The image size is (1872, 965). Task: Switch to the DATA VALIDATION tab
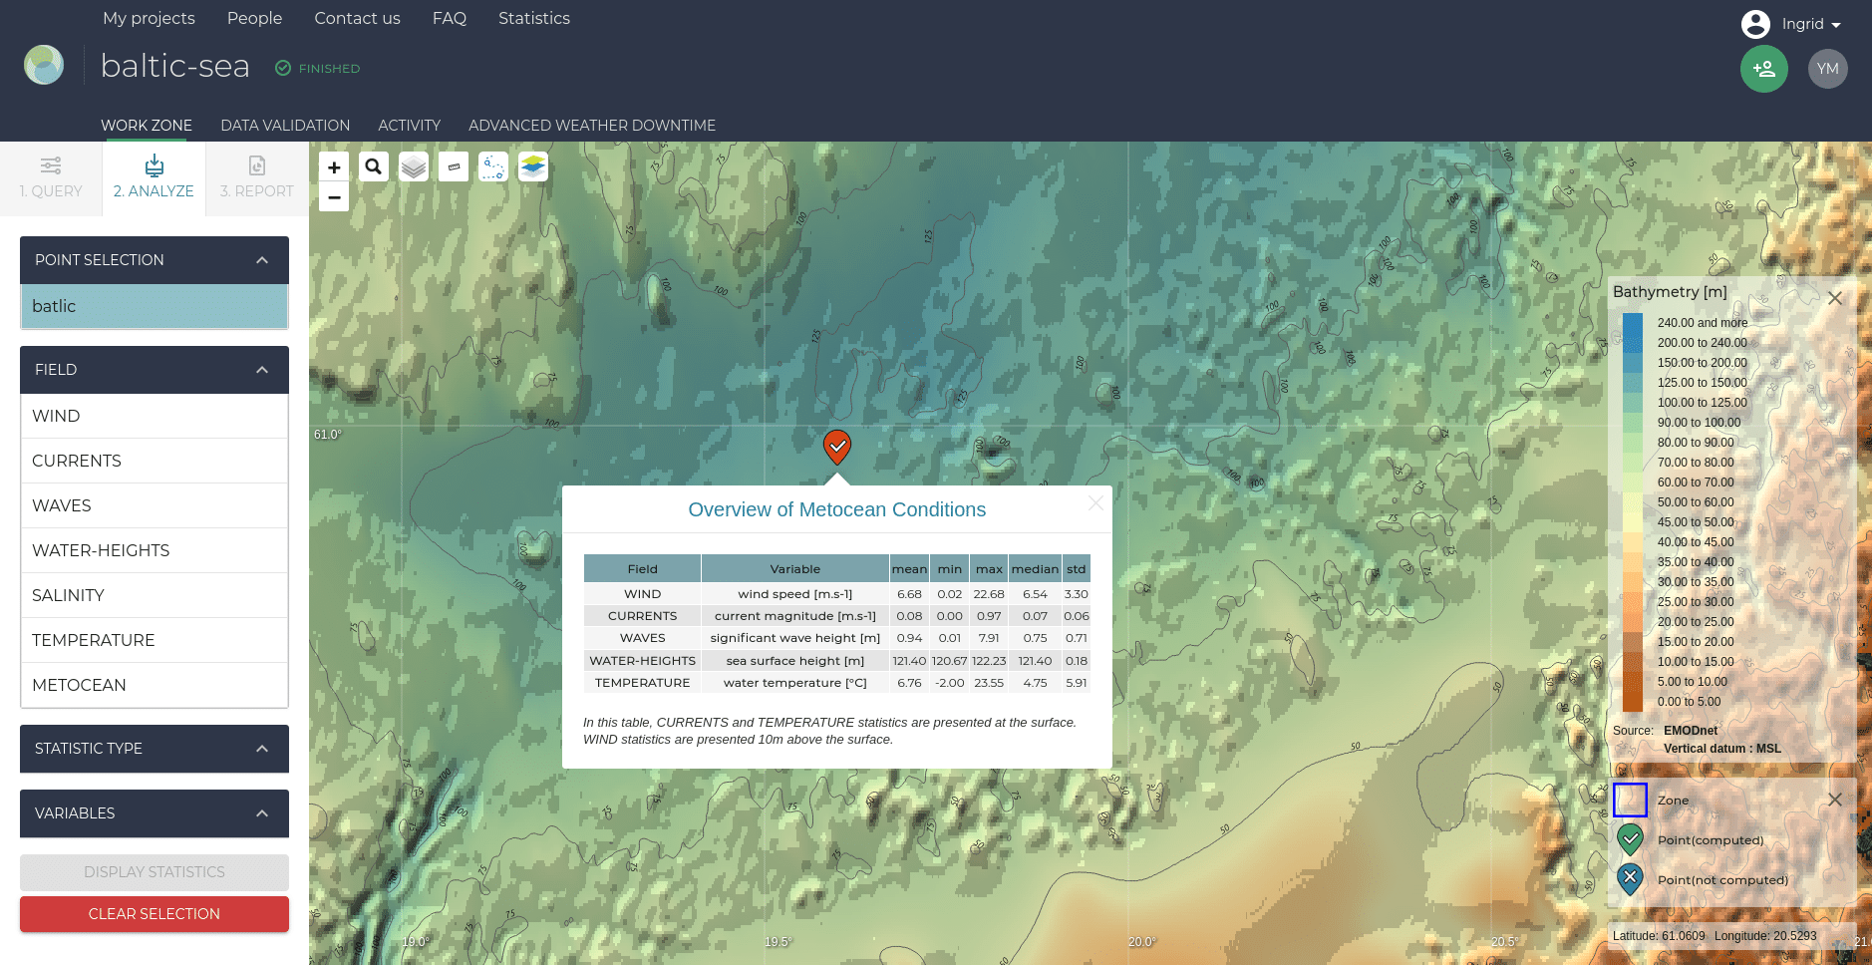point(285,125)
